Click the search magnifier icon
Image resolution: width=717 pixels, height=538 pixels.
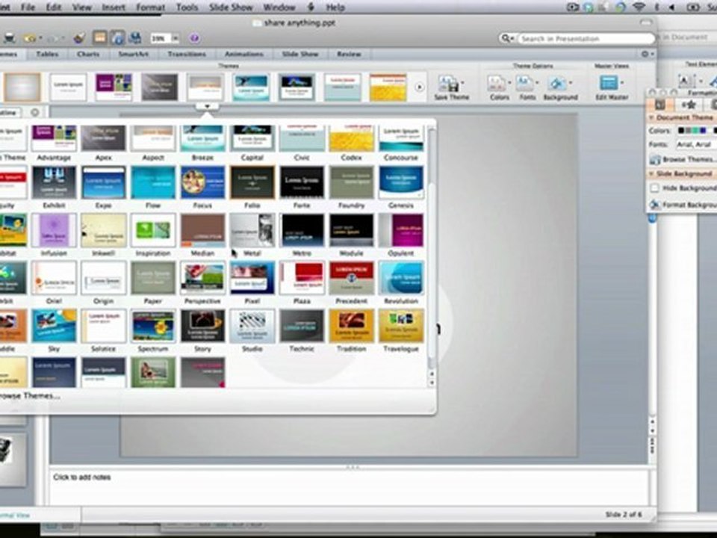[x=506, y=38]
